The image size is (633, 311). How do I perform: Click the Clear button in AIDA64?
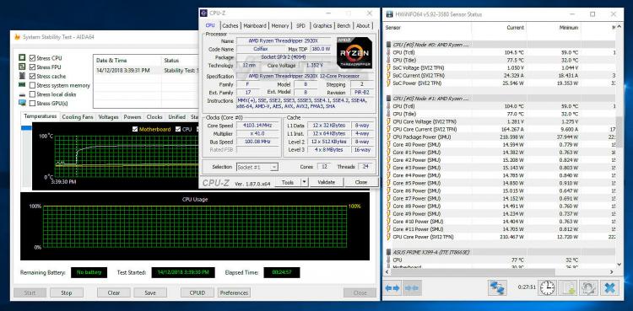pyautogui.click(x=114, y=292)
